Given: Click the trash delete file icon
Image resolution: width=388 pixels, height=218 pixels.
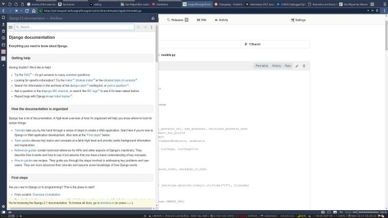Looking at the screenshot, I should coord(304,66).
